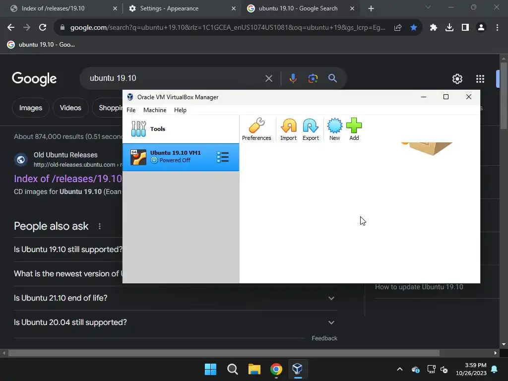Open File Explorer from taskbar

coord(254,369)
